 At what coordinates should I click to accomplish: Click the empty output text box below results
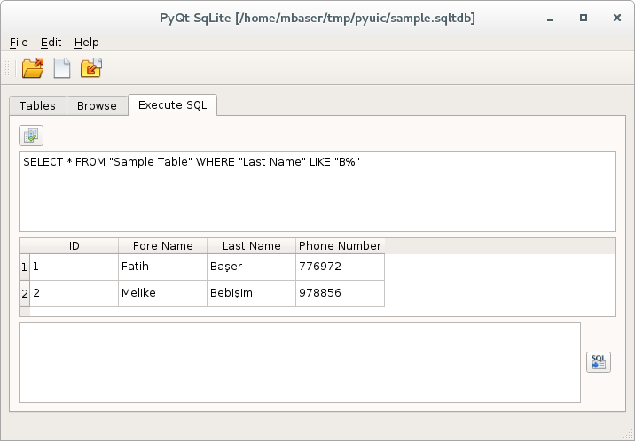(300, 362)
